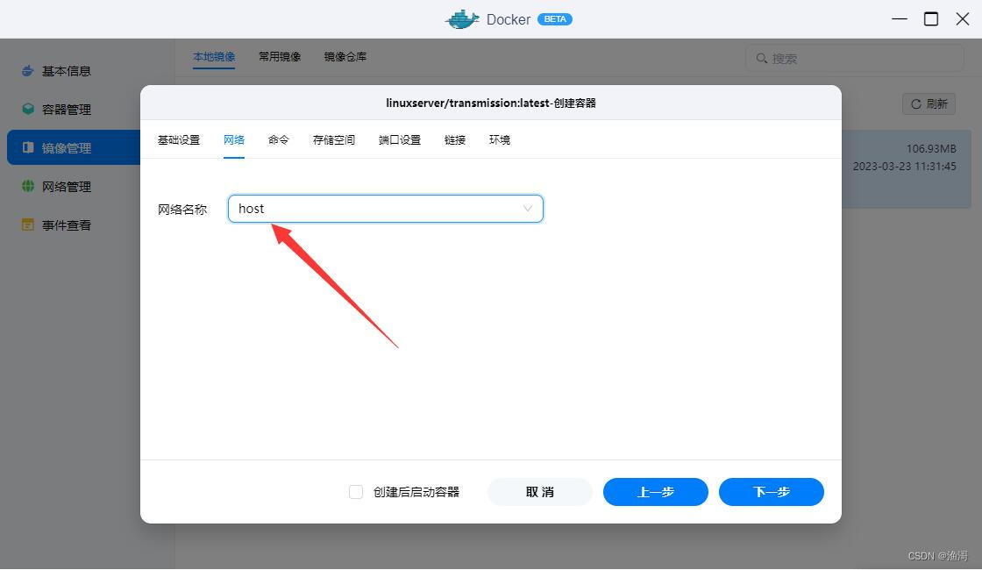Screen dimensions: 982x570
Task: Click the BETA badge next to Docker
Action: tap(554, 18)
